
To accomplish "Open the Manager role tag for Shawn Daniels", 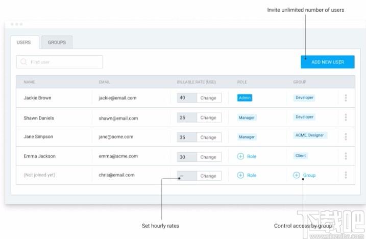I will [247, 117].
